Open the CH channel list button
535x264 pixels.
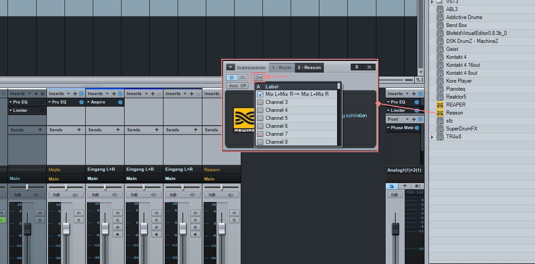pyautogui.click(x=258, y=77)
